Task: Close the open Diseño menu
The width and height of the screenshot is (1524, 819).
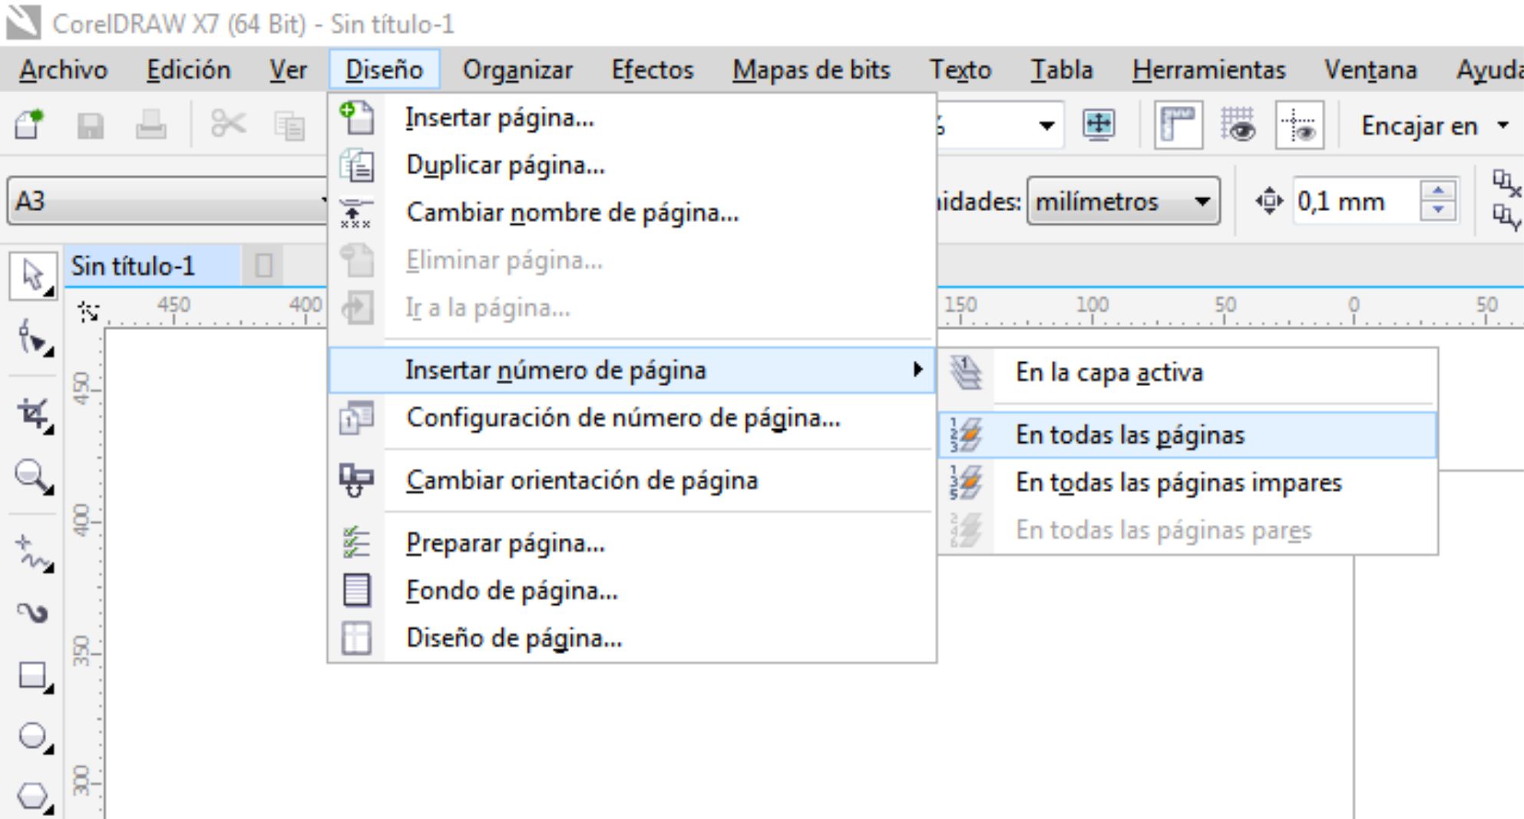Action: [384, 70]
